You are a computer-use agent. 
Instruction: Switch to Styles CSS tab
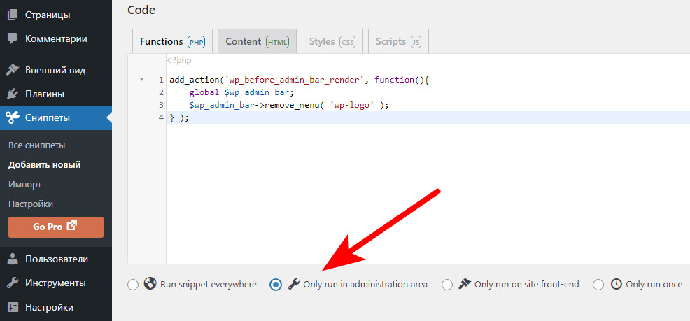pos(332,41)
